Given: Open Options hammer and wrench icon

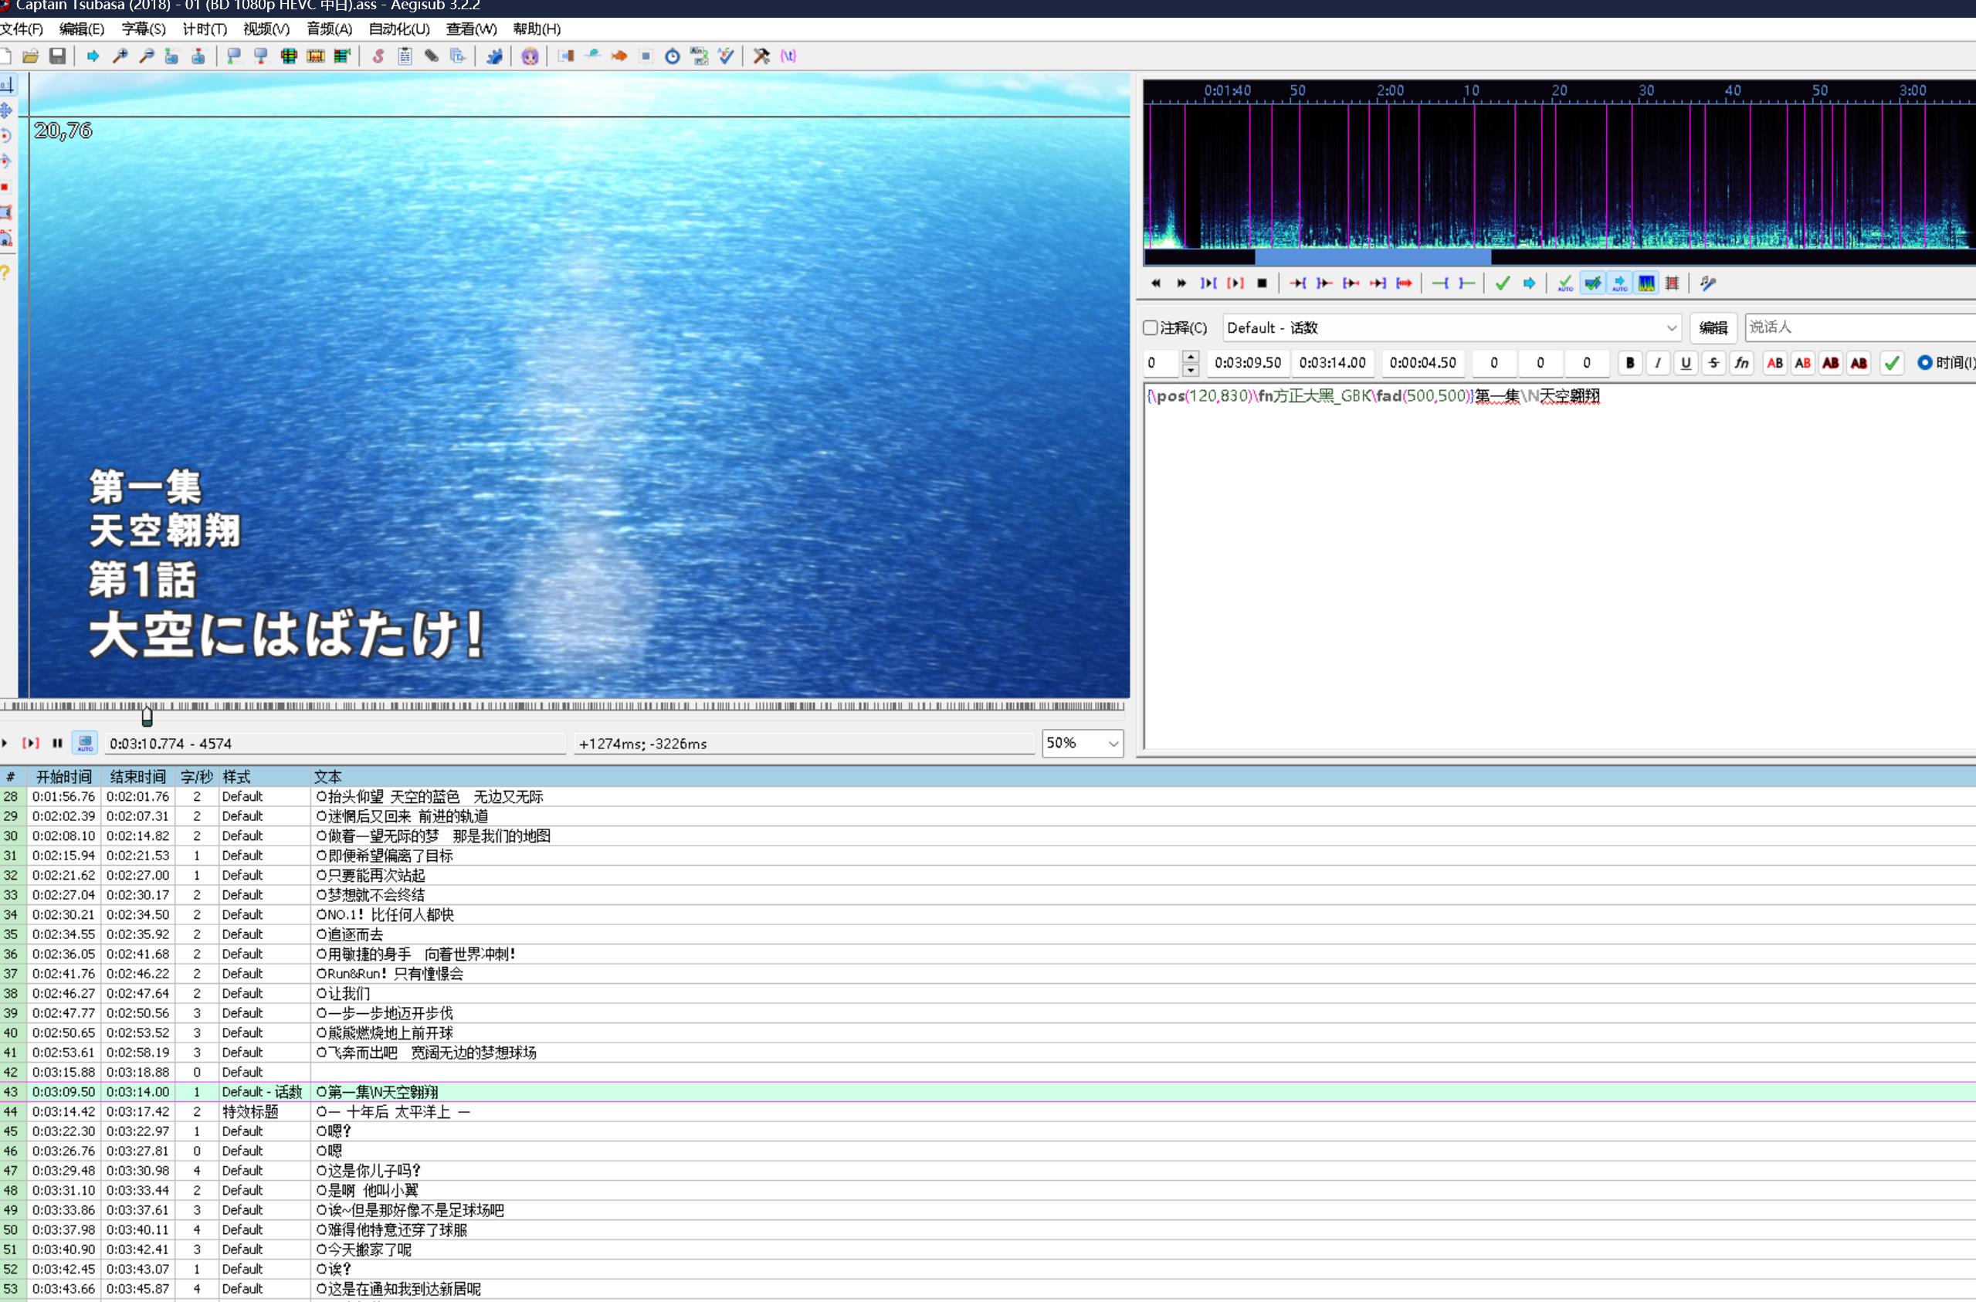Looking at the screenshot, I should click(x=761, y=56).
